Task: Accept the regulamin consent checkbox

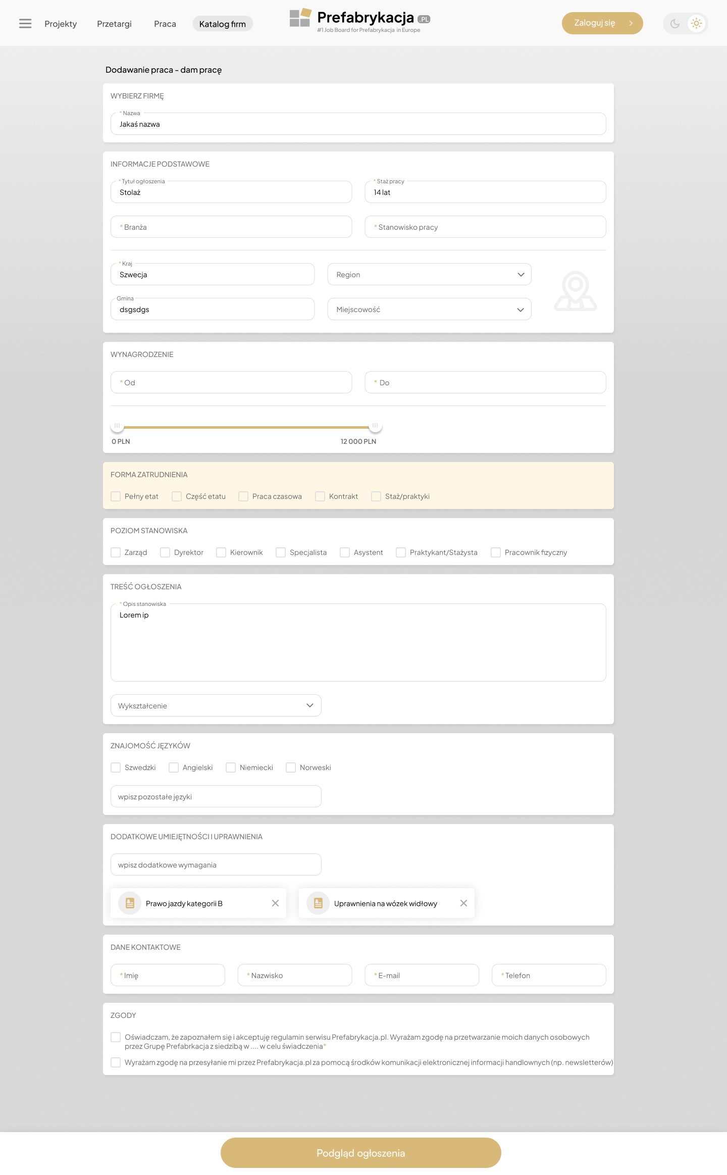Action: click(x=116, y=1037)
